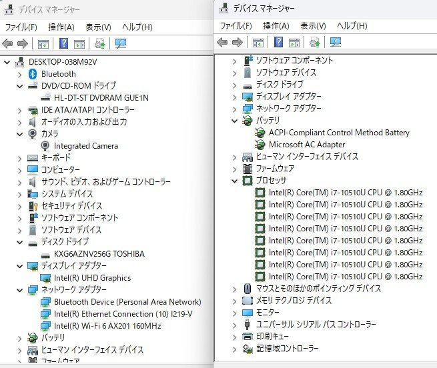This screenshot has width=437, height=368.
Task: Click Back arrow in right window toolbar
Action: pyautogui.click(x=222, y=43)
